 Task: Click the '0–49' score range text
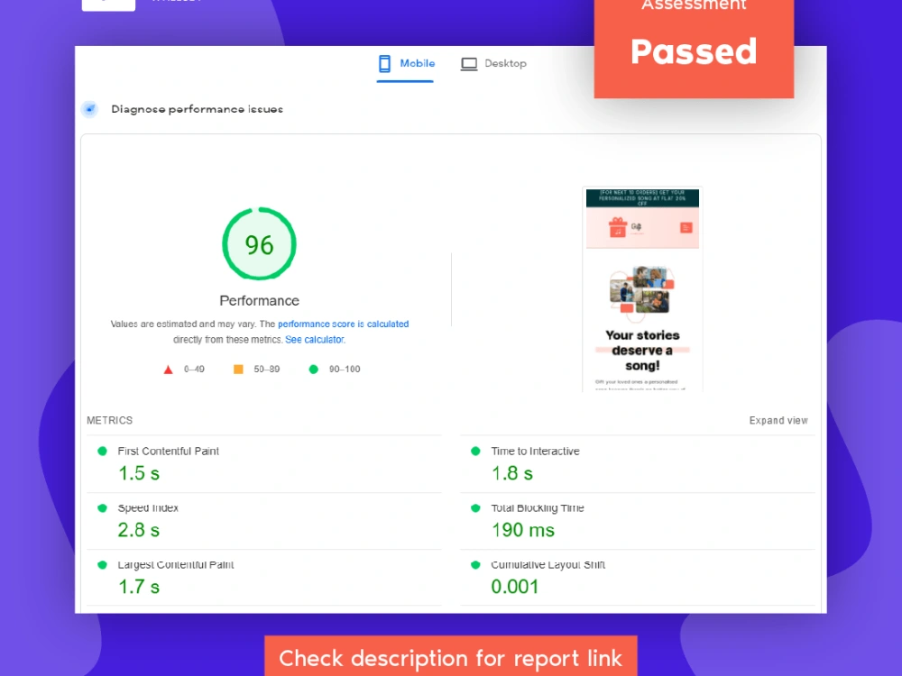194,370
